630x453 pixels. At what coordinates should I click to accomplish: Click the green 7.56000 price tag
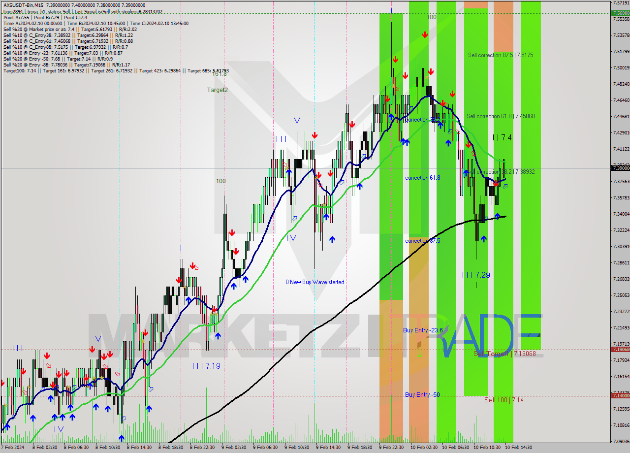620,13
